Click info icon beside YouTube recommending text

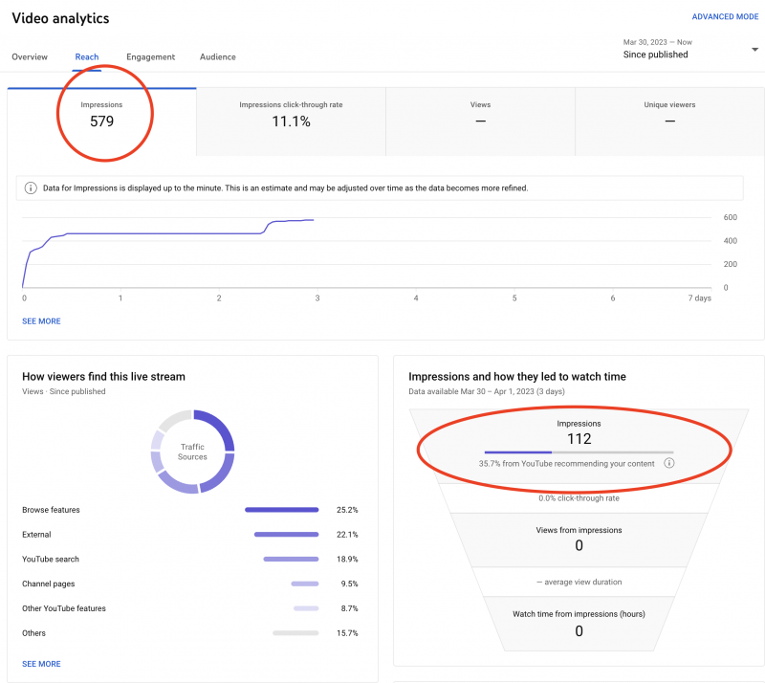(x=669, y=463)
